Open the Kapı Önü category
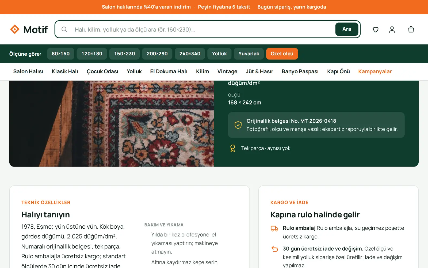 click(x=338, y=71)
